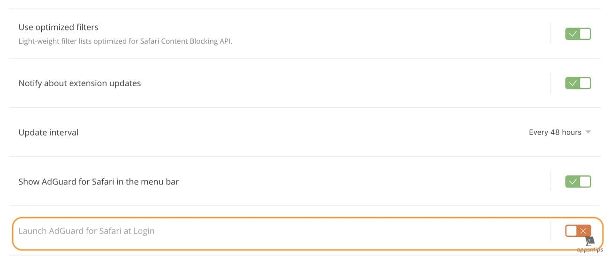The image size is (610, 264).
Task: Click the checkmark on extension updates switch
Action: 572,83
